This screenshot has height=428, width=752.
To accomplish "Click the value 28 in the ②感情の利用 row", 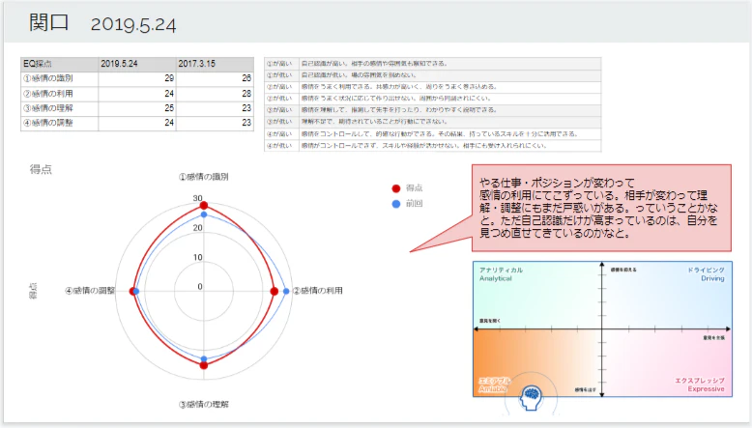I will 246,94.
